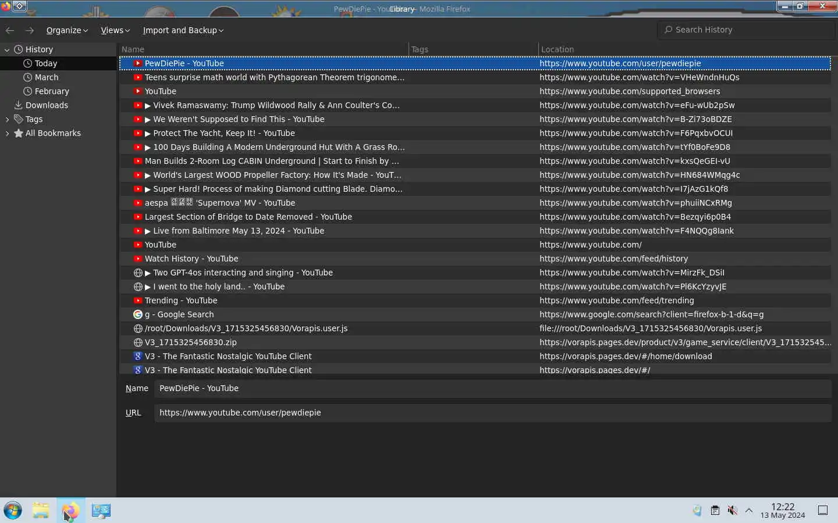Image resolution: width=838 pixels, height=523 pixels.
Task: Click the tag icon beside Tags
Action: coord(19,119)
